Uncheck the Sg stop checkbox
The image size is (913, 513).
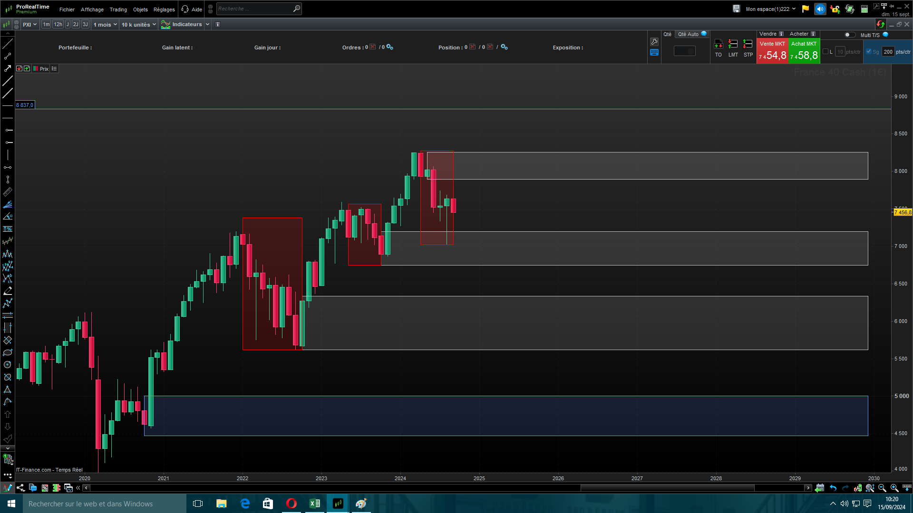pyautogui.click(x=869, y=52)
